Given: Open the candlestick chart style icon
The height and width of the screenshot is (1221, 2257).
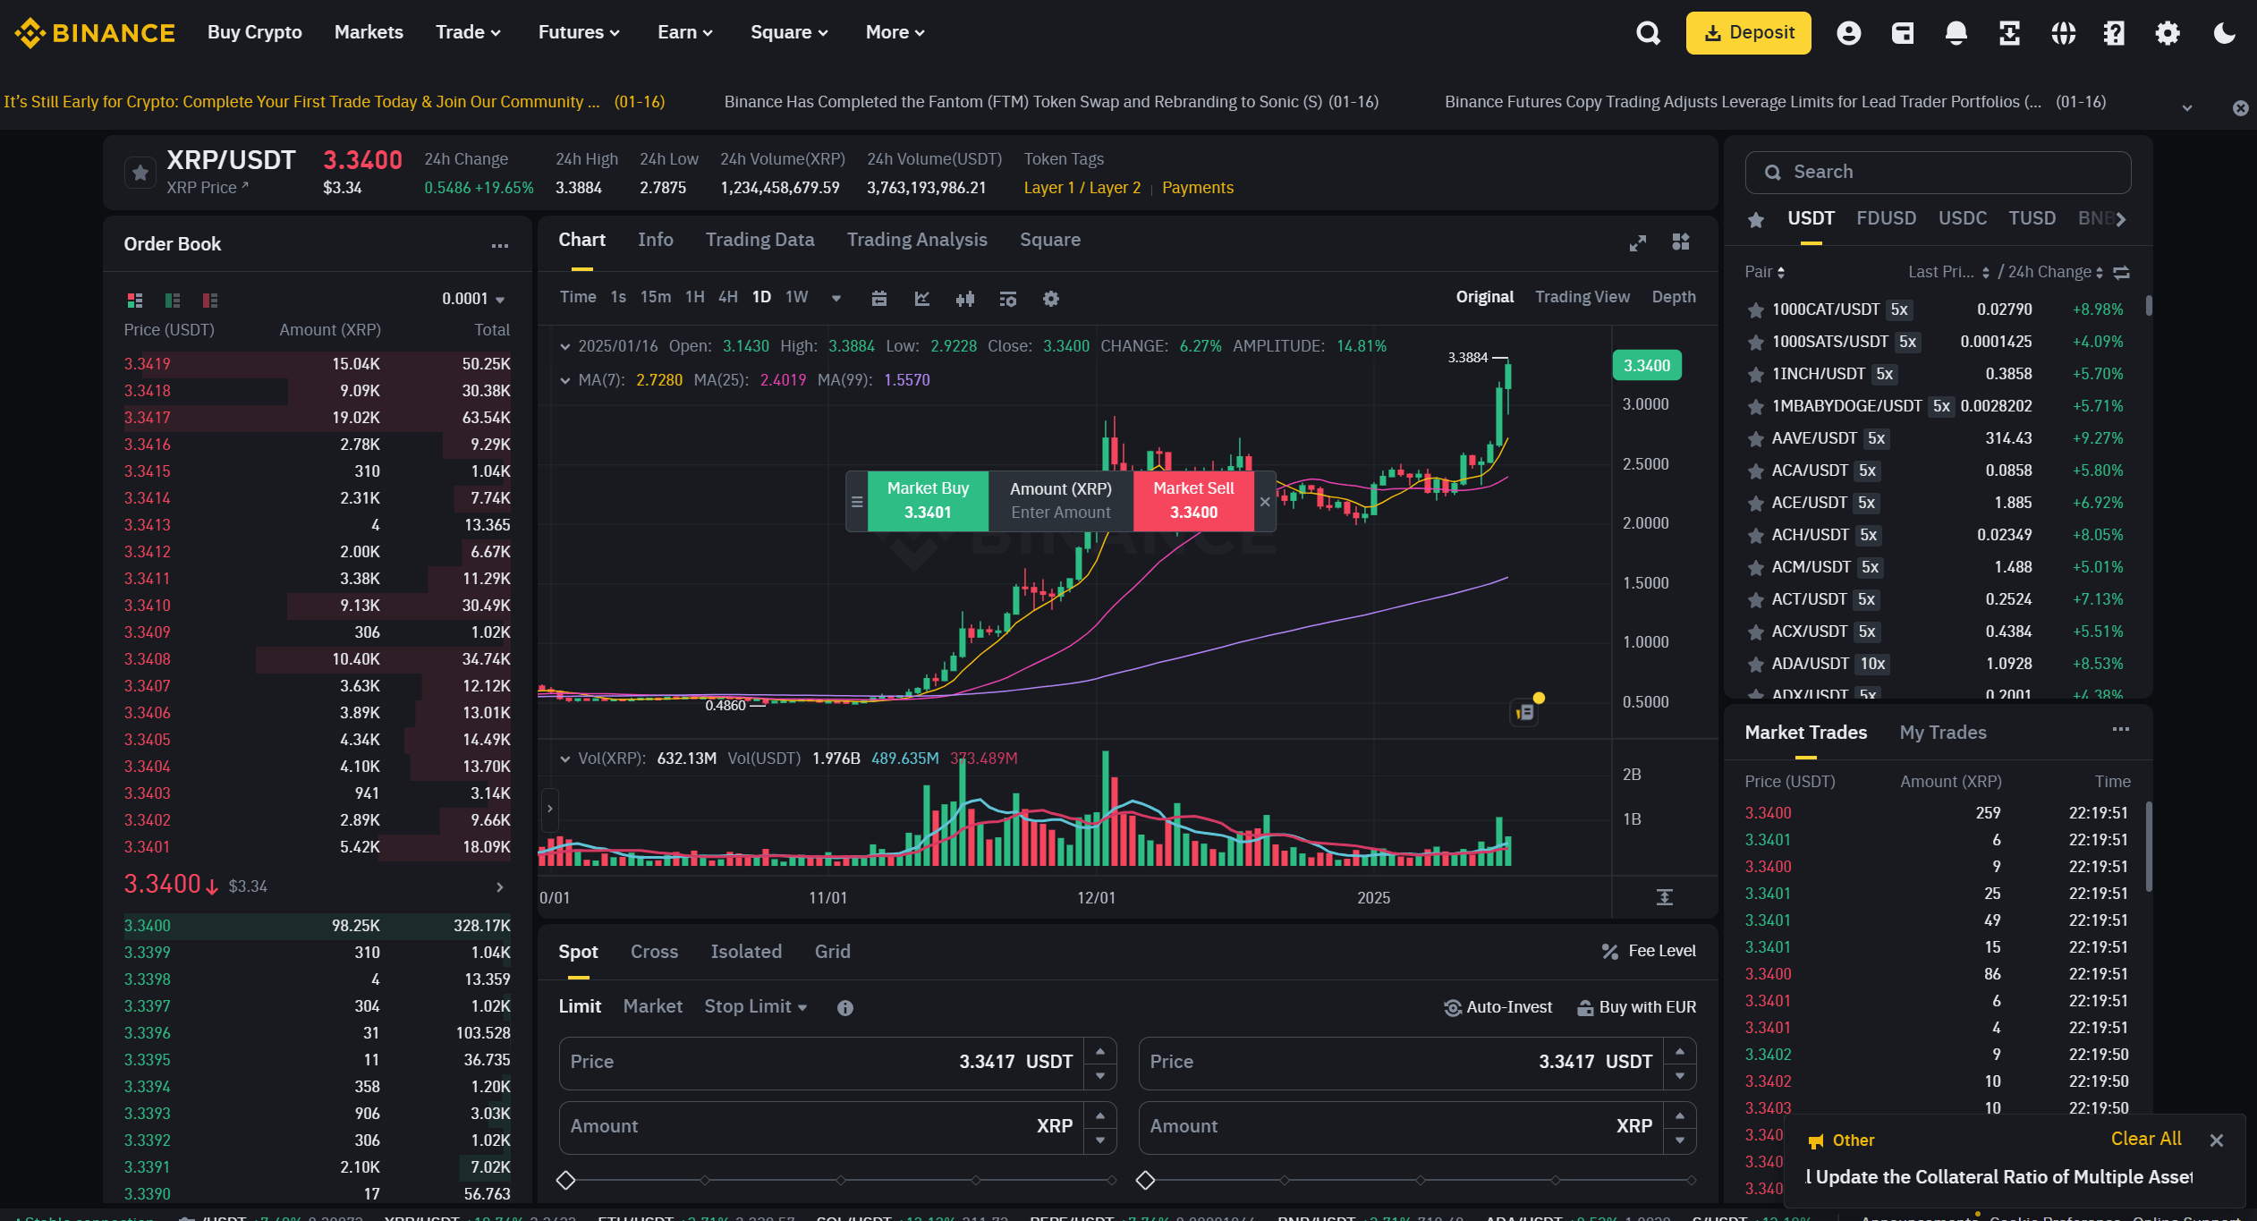Looking at the screenshot, I should coord(964,299).
